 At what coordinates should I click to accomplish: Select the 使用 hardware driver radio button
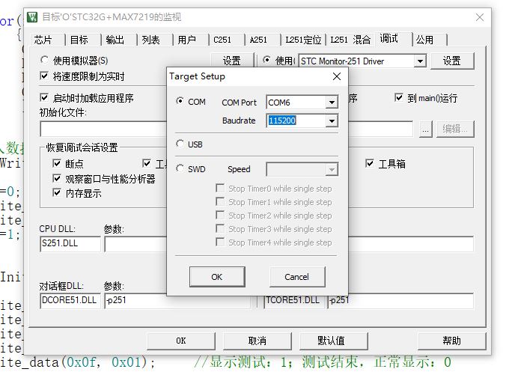tap(266, 60)
